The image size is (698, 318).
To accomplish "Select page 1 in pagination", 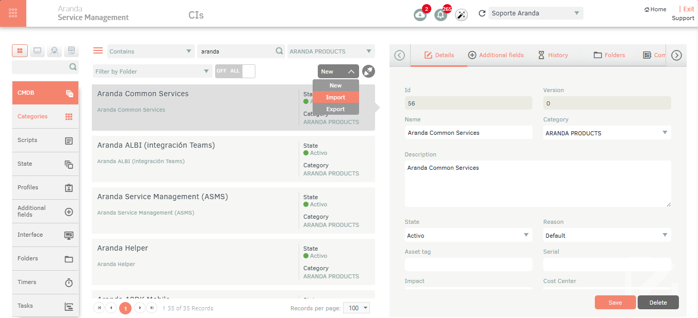I will coord(125,308).
